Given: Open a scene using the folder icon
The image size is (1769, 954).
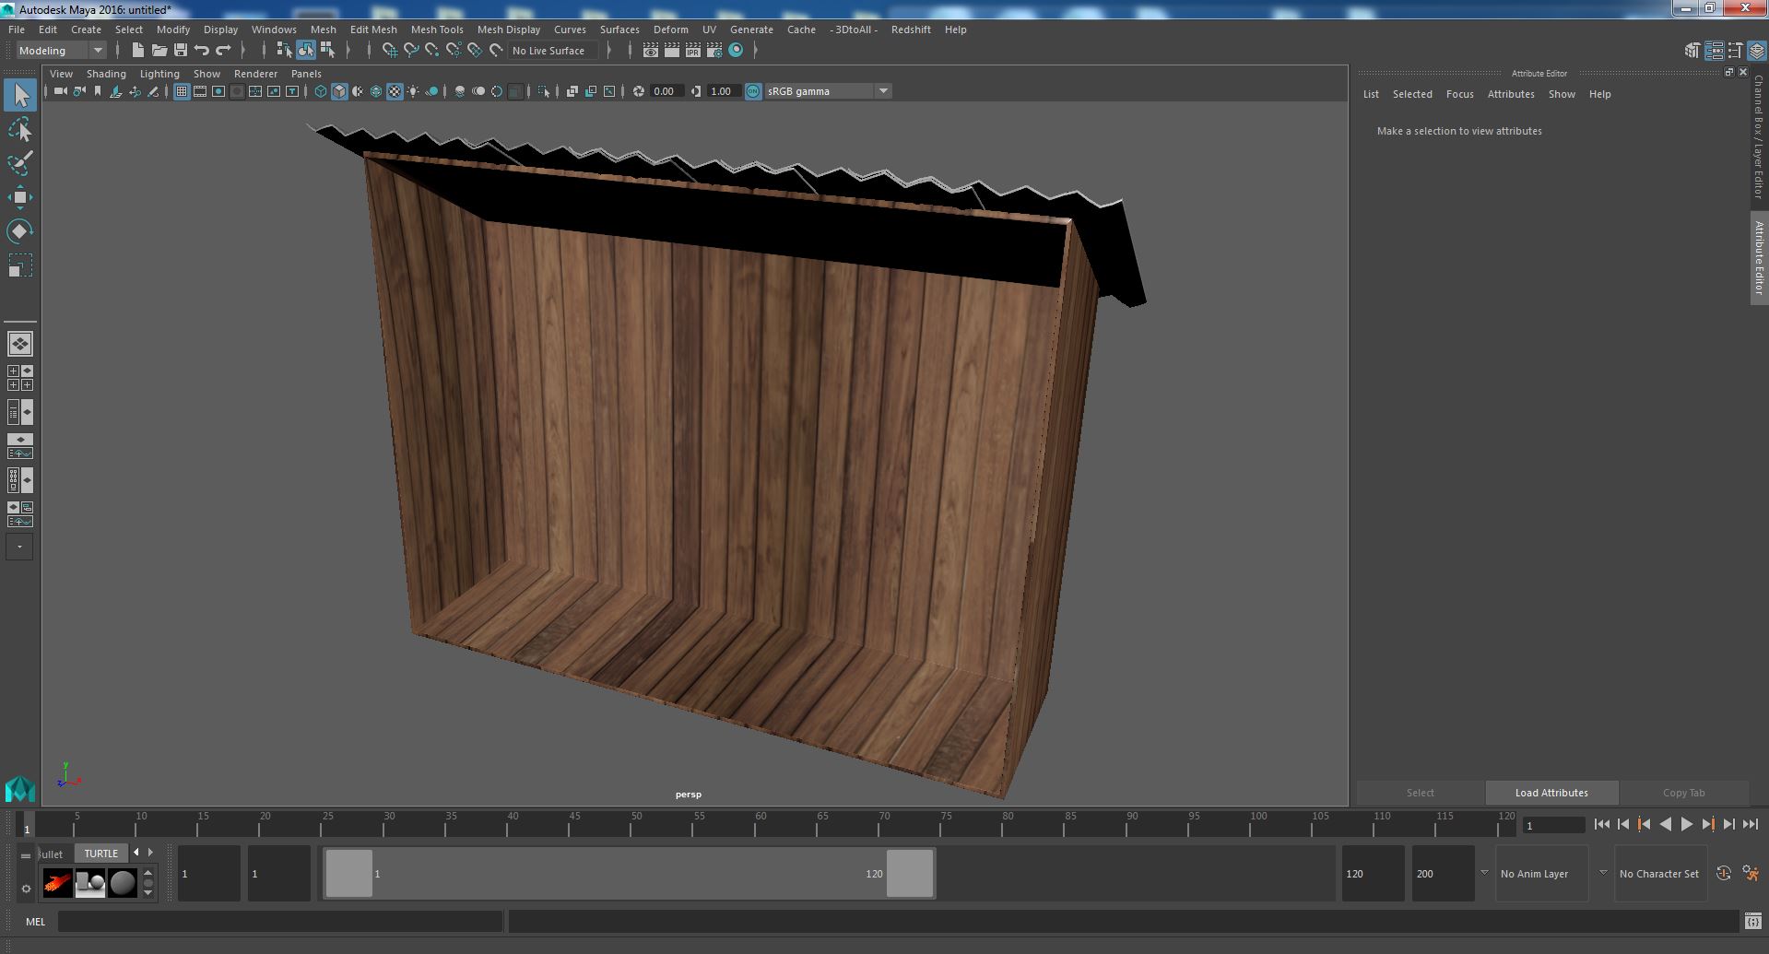Looking at the screenshot, I should click(x=159, y=51).
